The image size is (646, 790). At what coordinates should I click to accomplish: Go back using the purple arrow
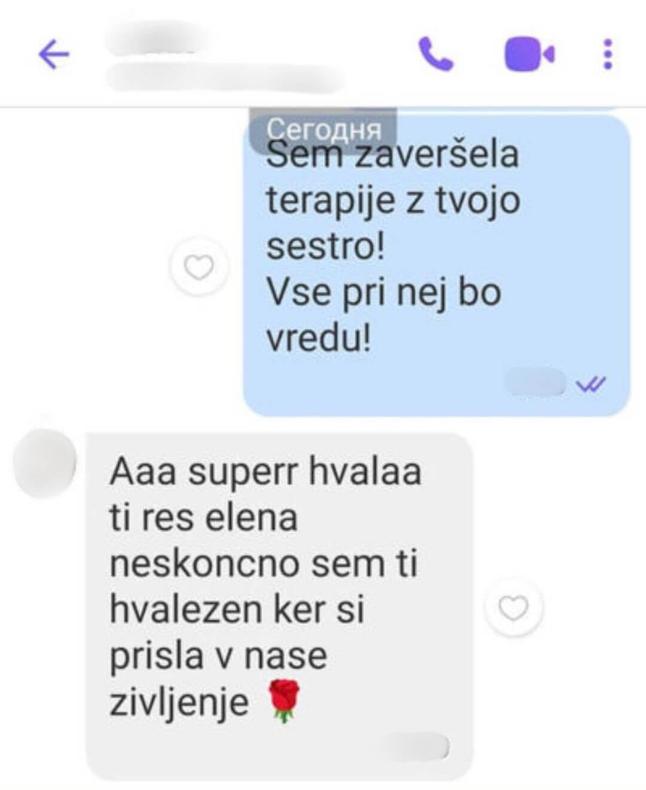click(x=54, y=56)
